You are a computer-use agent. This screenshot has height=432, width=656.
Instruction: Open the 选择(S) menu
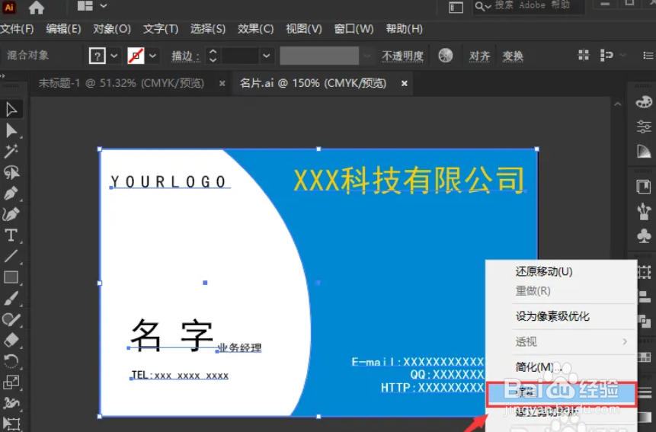click(x=208, y=29)
